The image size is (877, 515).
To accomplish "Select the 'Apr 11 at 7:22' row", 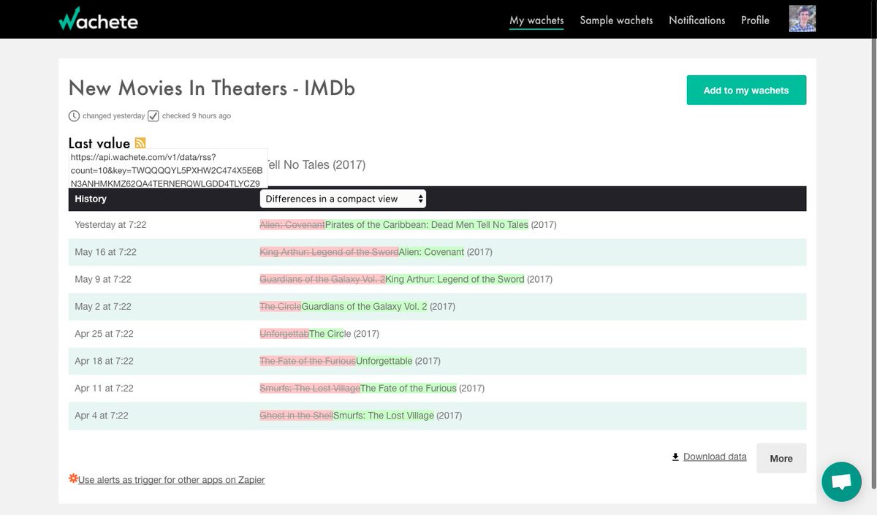I will pos(437,388).
